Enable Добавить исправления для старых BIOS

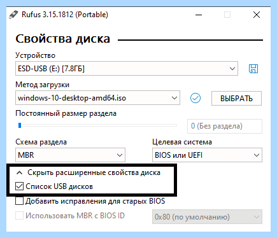19,201
